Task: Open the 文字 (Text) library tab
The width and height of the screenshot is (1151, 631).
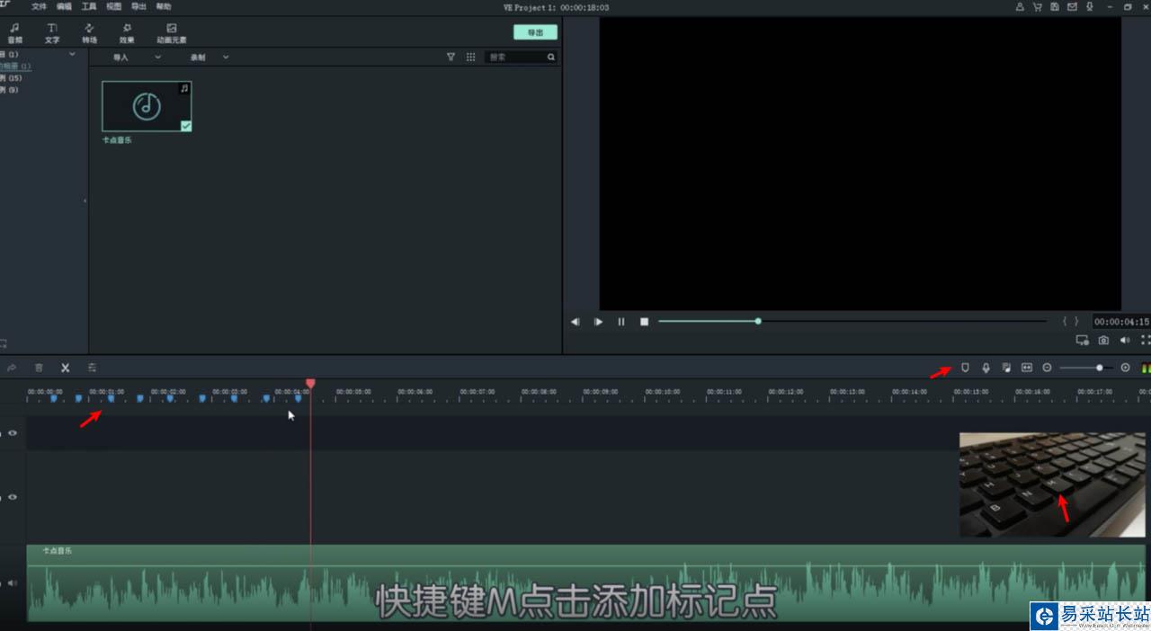Action: [52, 33]
